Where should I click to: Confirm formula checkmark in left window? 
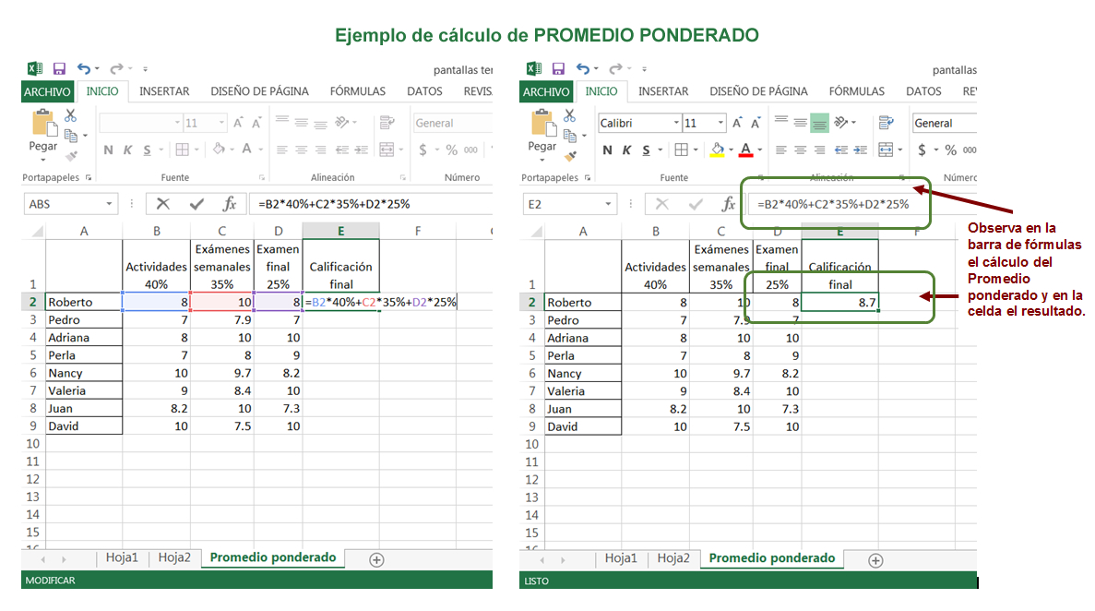[x=196, y=203]
